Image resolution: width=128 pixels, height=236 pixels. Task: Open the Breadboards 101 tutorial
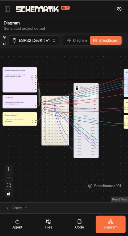click(x=105, y=186)
